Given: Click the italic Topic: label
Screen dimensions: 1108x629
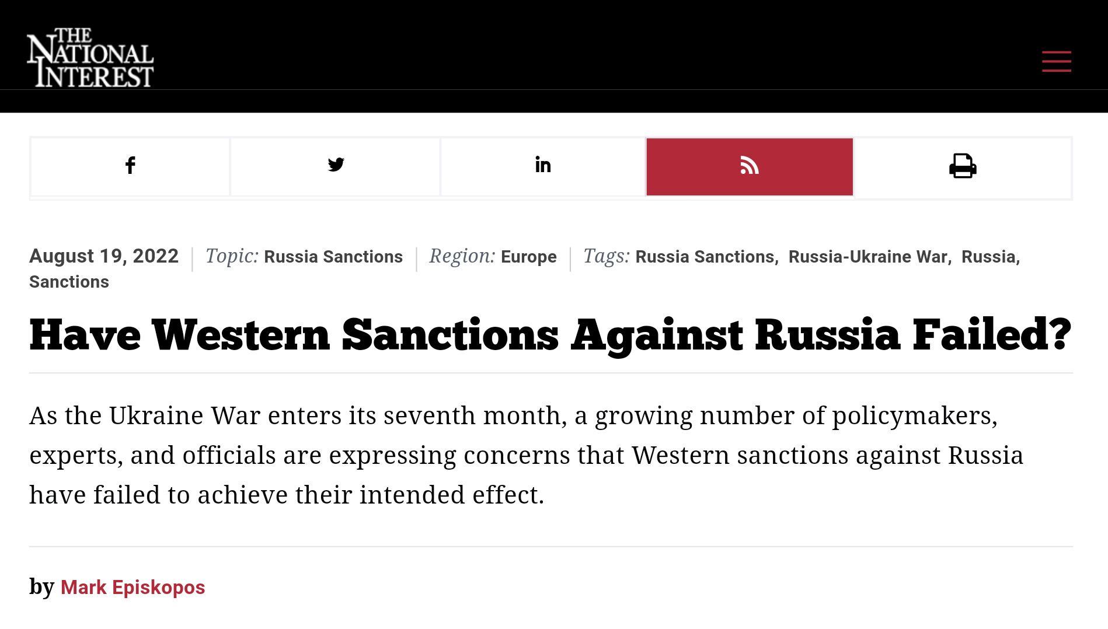Looking at the screenshot, I should (x=232, y=256).
